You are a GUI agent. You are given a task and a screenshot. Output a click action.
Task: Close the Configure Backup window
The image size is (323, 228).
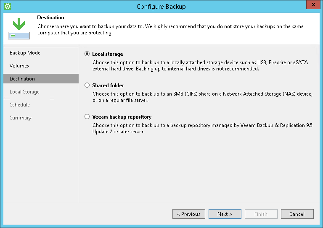tap(313, 5)
